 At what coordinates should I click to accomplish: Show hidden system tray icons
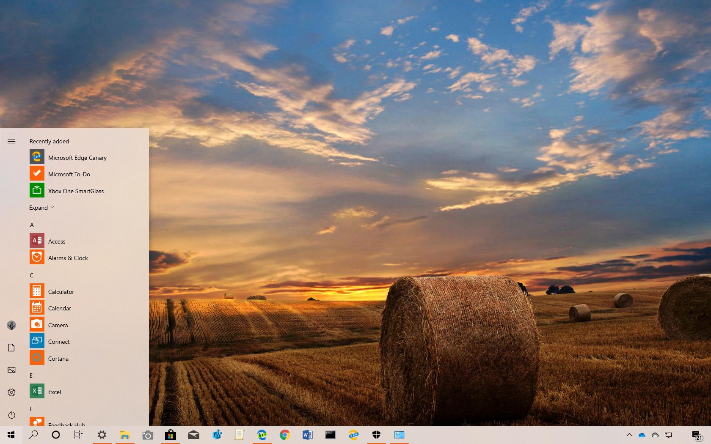click(629, 435)
